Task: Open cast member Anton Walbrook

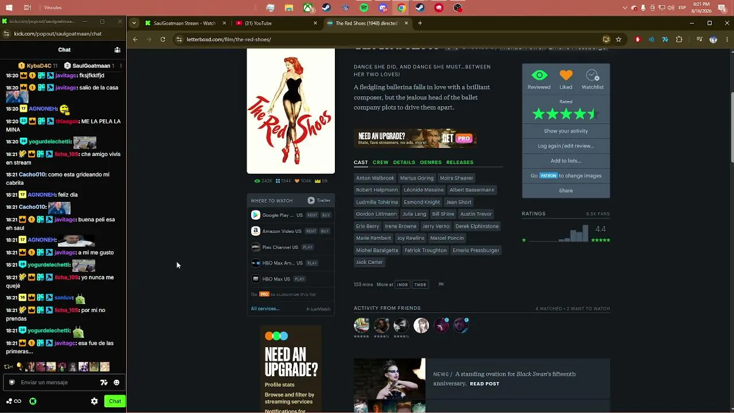Action: (375, 178)
